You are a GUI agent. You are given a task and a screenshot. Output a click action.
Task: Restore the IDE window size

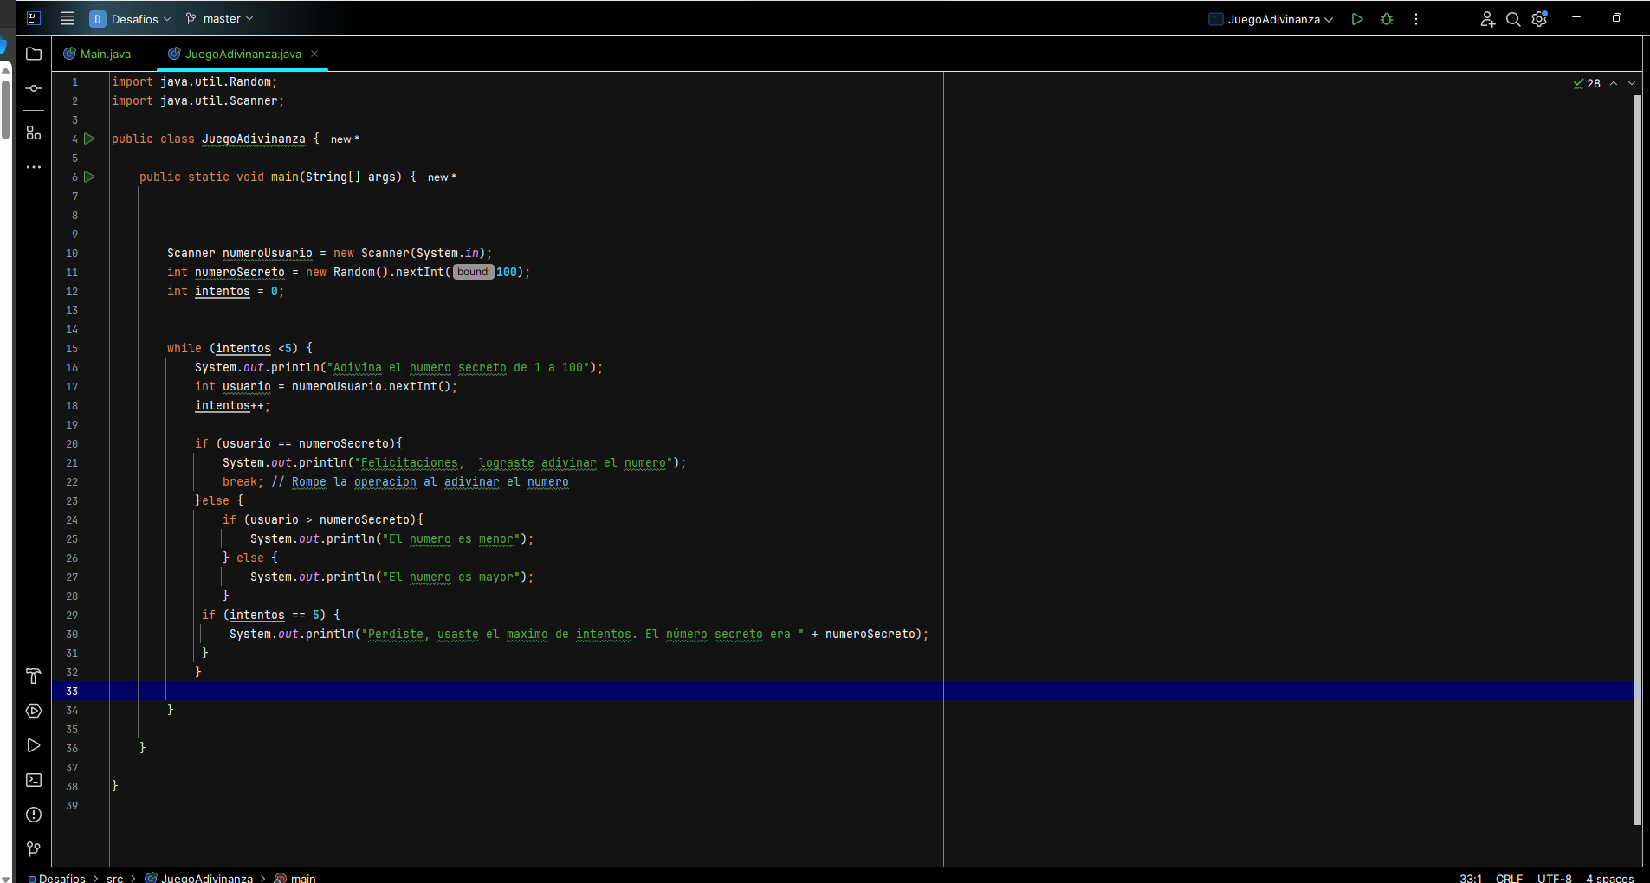(x=1616, y=17)
